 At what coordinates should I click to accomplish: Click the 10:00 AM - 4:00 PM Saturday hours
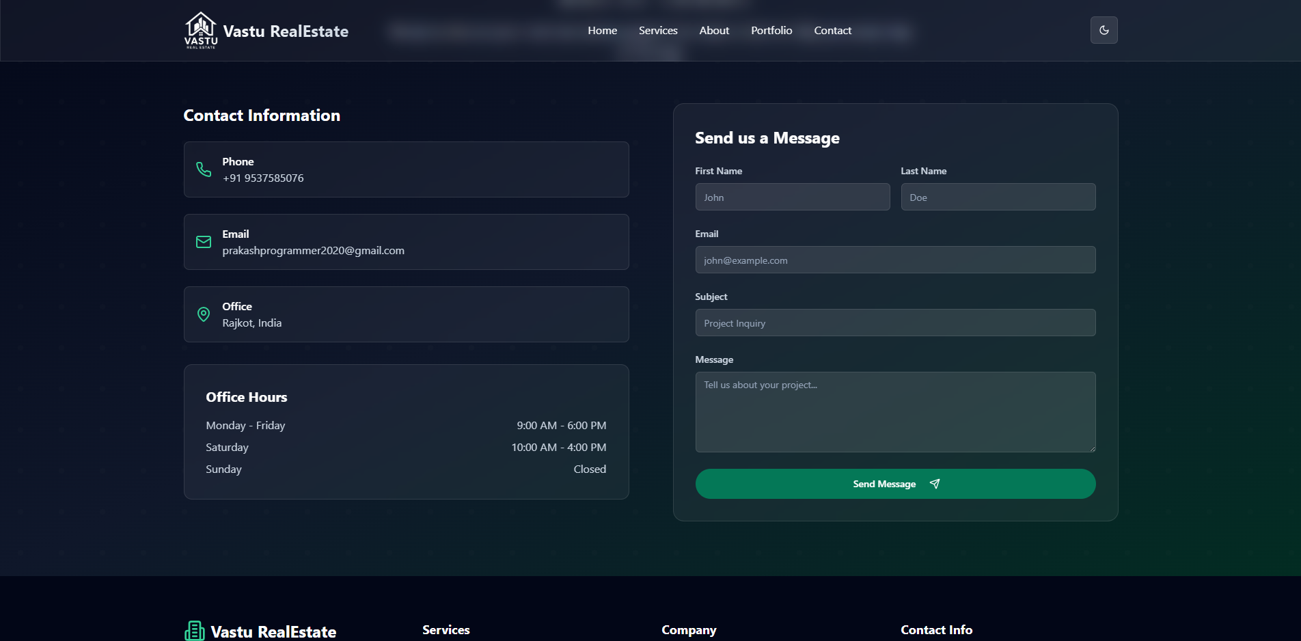coord(559,447)
